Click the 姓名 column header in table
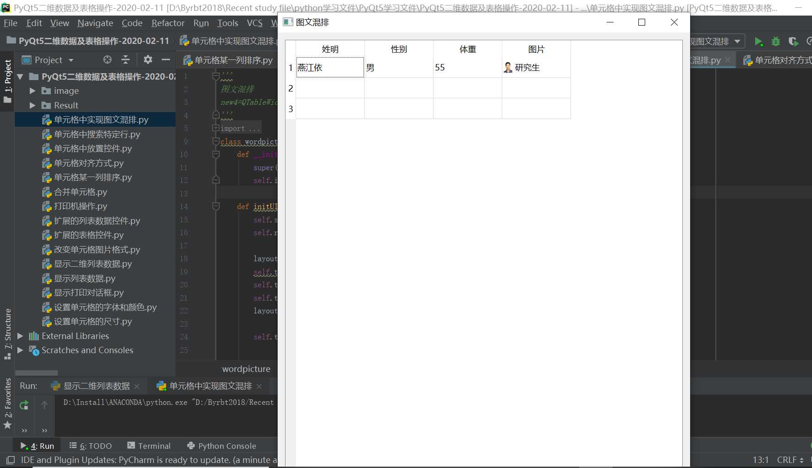 click(x=330, y=49)
